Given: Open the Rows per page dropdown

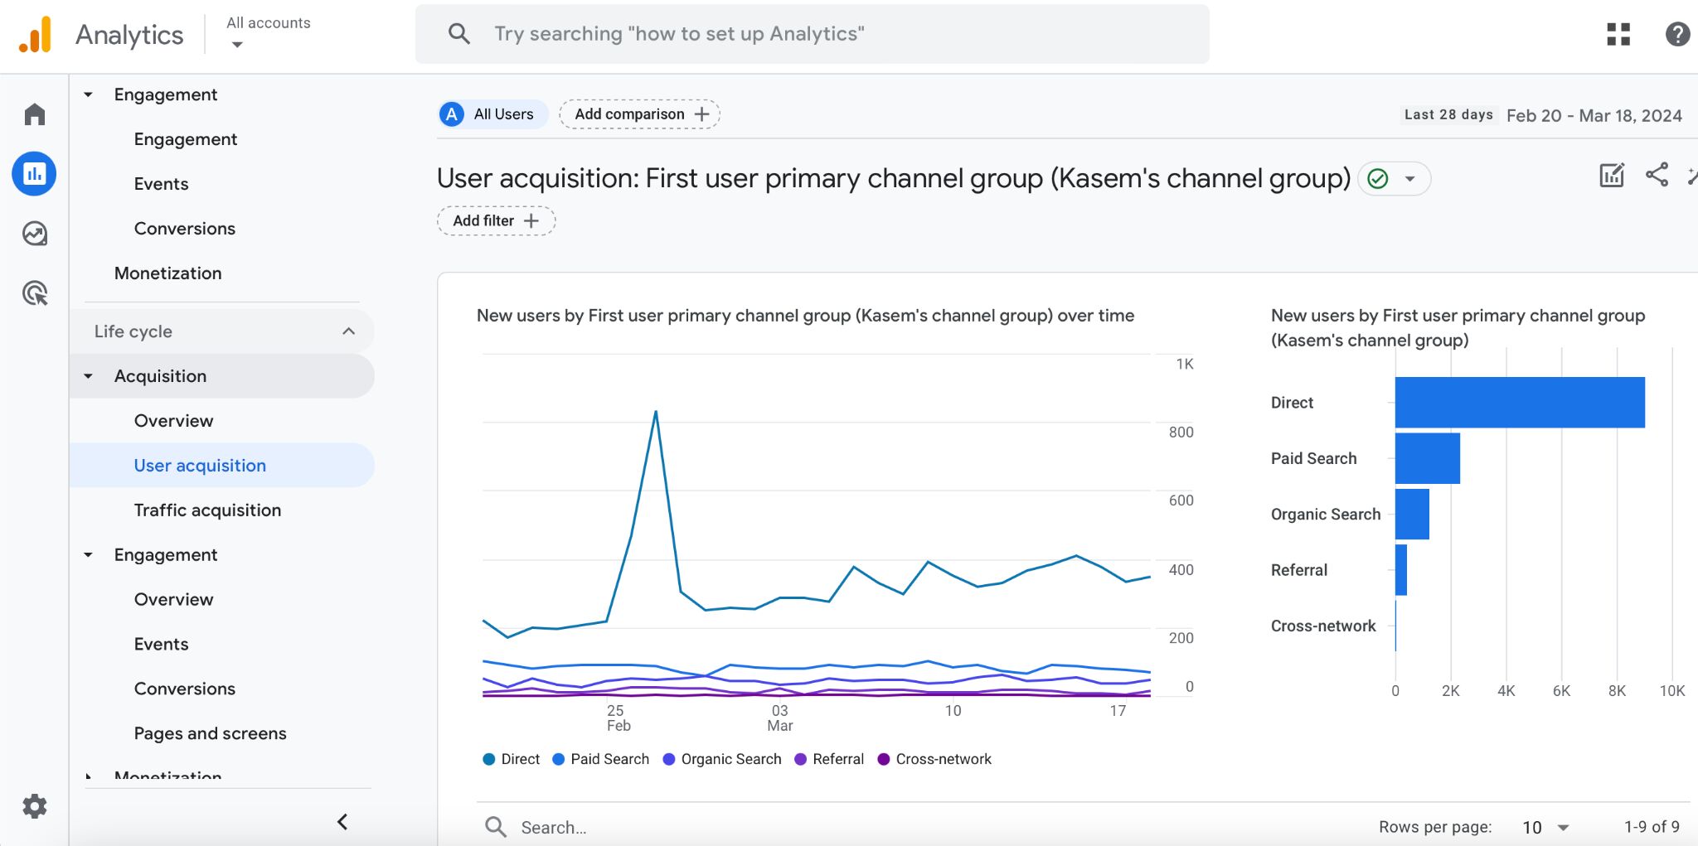Looking at the screenshot, I should point(1544,826).
